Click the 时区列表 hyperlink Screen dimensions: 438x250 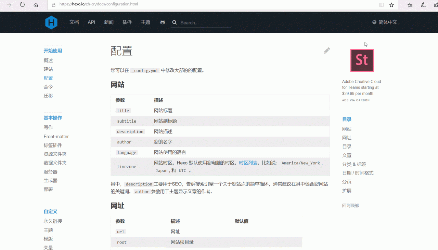(248, 163)
